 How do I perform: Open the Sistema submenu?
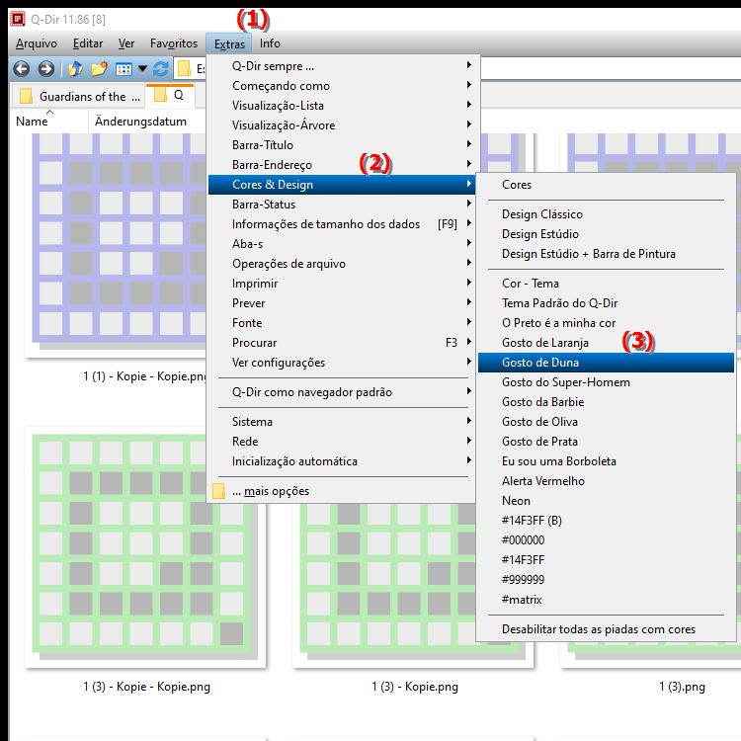[344, 422]
